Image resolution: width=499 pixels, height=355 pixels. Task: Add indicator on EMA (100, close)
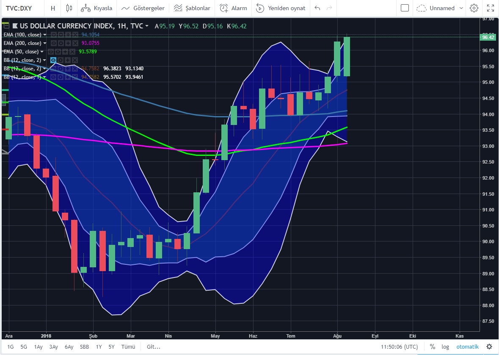pos(68,34)
